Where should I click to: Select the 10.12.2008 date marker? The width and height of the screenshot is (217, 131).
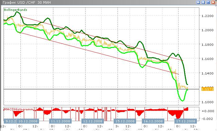[x=29, y=121]
